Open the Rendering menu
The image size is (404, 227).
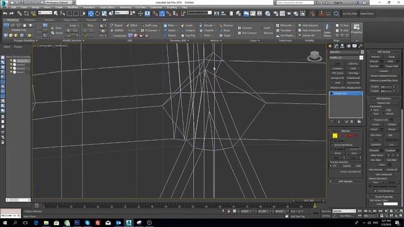[x=126, y=7]
